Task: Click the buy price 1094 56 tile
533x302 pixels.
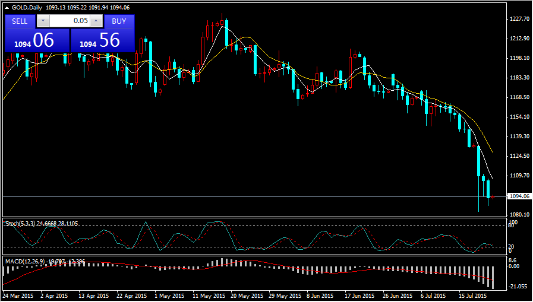Action: (x=102, y=40)
